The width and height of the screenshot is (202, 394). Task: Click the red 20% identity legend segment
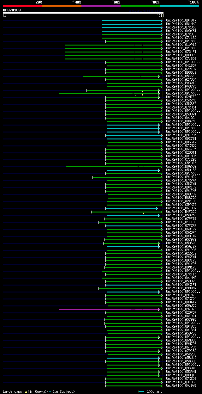[23, 6]
